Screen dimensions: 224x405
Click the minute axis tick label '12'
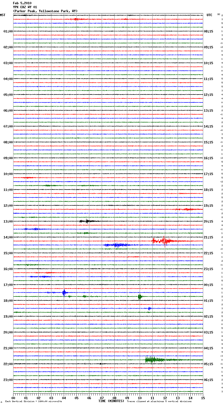click(165, 398)
